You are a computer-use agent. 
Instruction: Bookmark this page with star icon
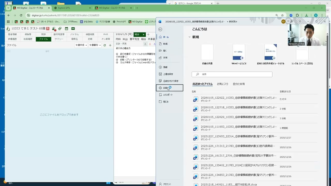(282, 15)
